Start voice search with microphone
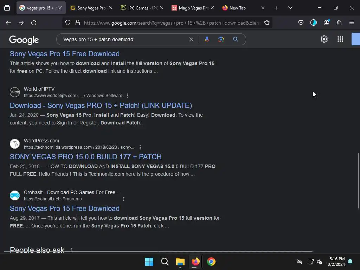 pos(207,39)
